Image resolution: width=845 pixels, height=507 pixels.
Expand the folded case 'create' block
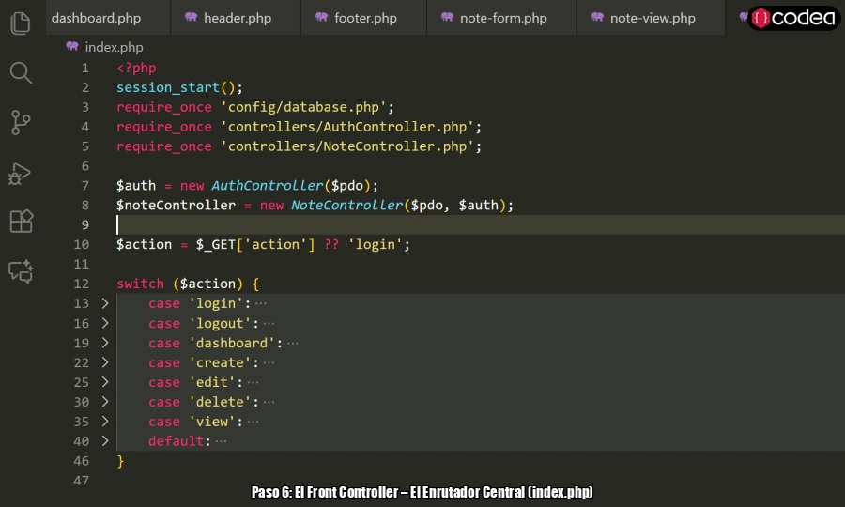tap(105, 362)
